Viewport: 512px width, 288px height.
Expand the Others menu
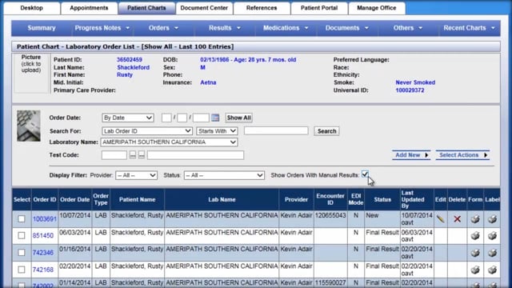tap(407, 28)
